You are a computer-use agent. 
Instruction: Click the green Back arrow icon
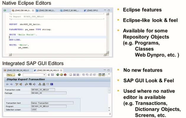click(57, 75)
